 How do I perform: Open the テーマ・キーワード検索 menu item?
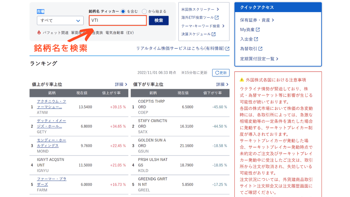(x=203, y=26)
